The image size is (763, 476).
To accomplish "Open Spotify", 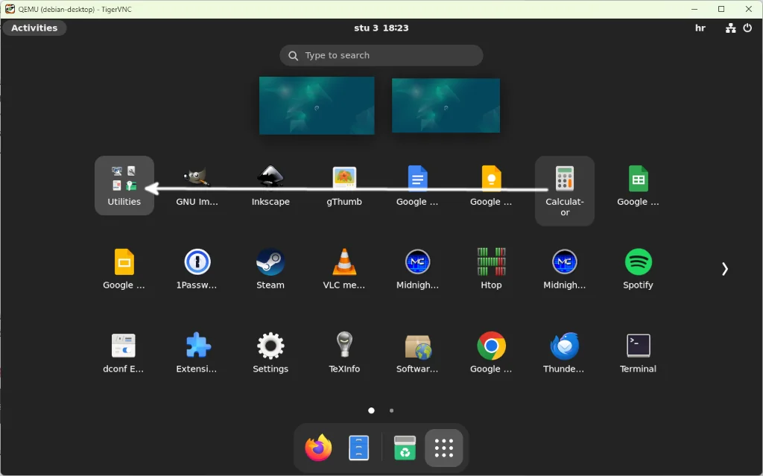I will pos(637,262).
